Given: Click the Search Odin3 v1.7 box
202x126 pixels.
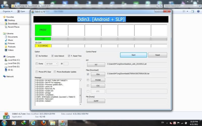Looking at the screenshot, I should click(182, 6).
